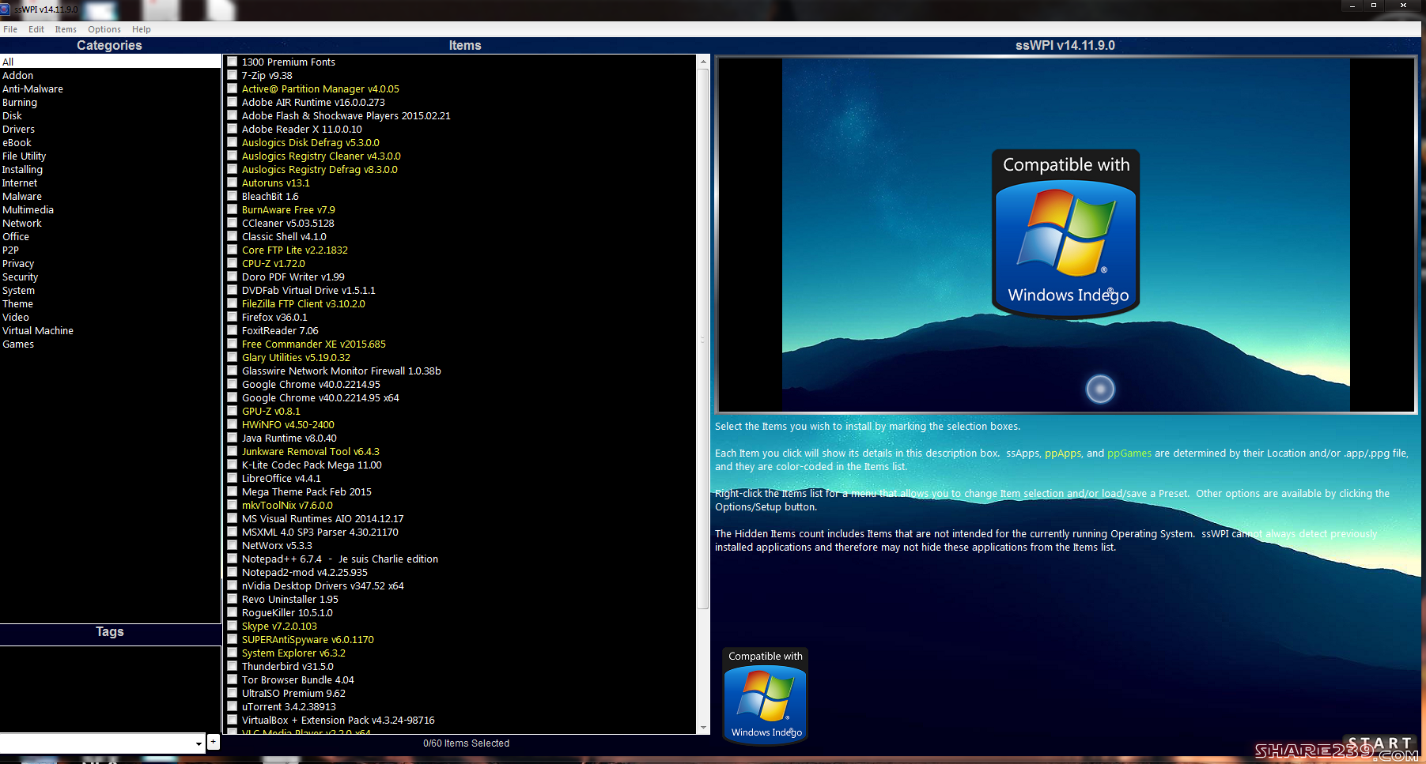Screen dimensions: 1426x764
Task: Click the HWiNFO v4.50-2400 item name
Action: click(x=288, y=424)
